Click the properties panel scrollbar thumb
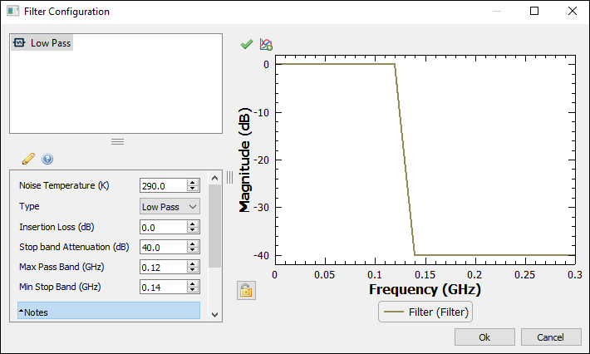Screen dimensions: 590x354 tap(215, 226)
